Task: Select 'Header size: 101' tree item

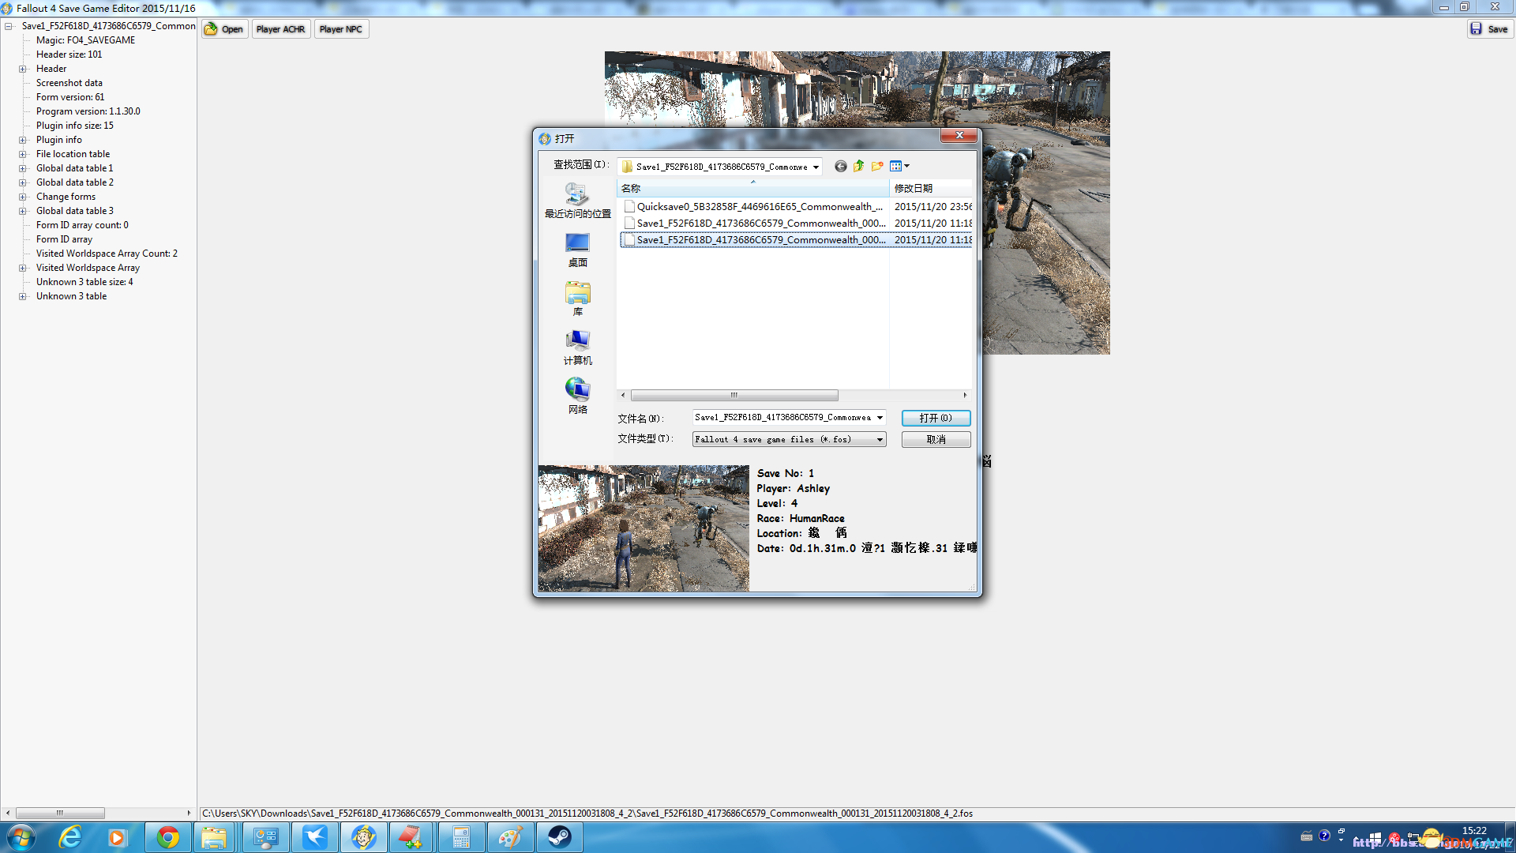Action: point(69,54)
